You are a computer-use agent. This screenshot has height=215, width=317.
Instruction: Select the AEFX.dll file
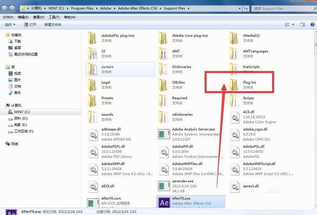point(101,186)
